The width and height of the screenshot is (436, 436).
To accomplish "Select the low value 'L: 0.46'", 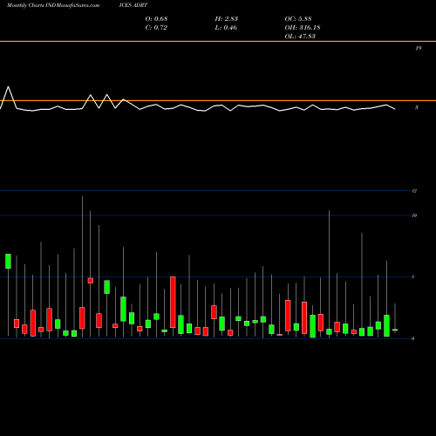I will click(226, 28).
